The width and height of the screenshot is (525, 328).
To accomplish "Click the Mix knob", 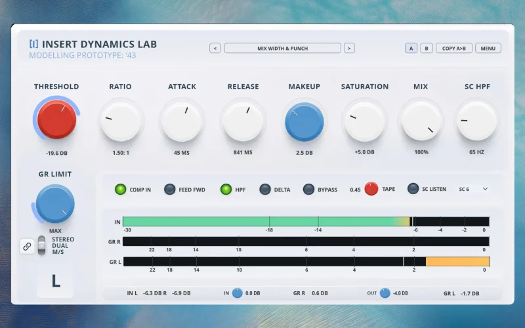I will coord(421,121).
